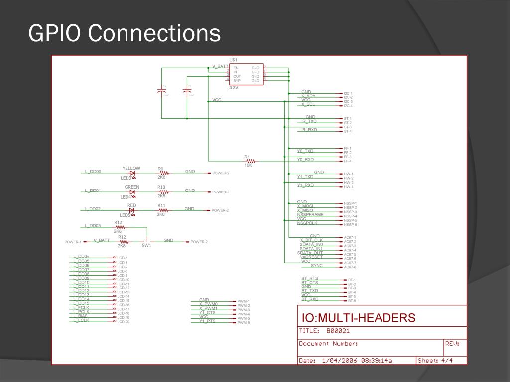Select the Y1_RTS net label
510x382 pixels.
tap(207, 321)
